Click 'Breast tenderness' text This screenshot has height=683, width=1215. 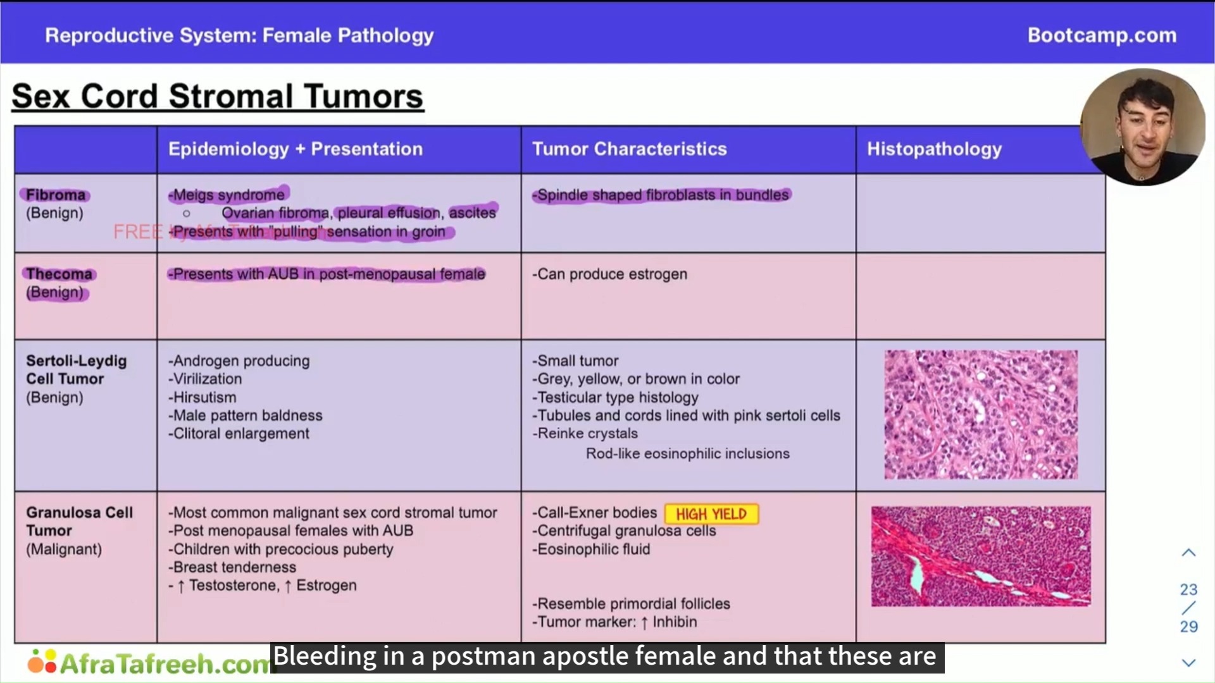click(232, 567)
